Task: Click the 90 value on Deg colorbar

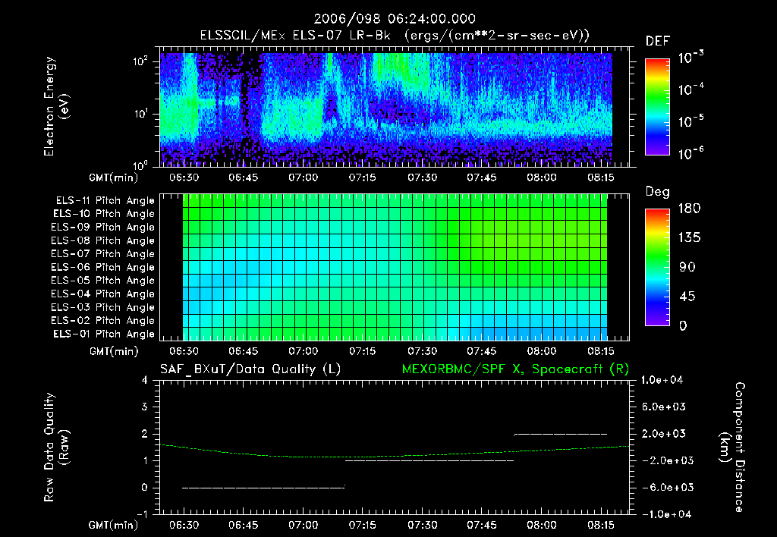Action: click(x=687, y=267)
